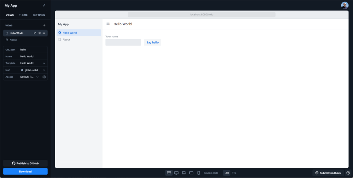Image resolution: width=353 pixels, height=178 pixels.
Task: Click lock icon beside About view
Action: click(x=7, y=40)
